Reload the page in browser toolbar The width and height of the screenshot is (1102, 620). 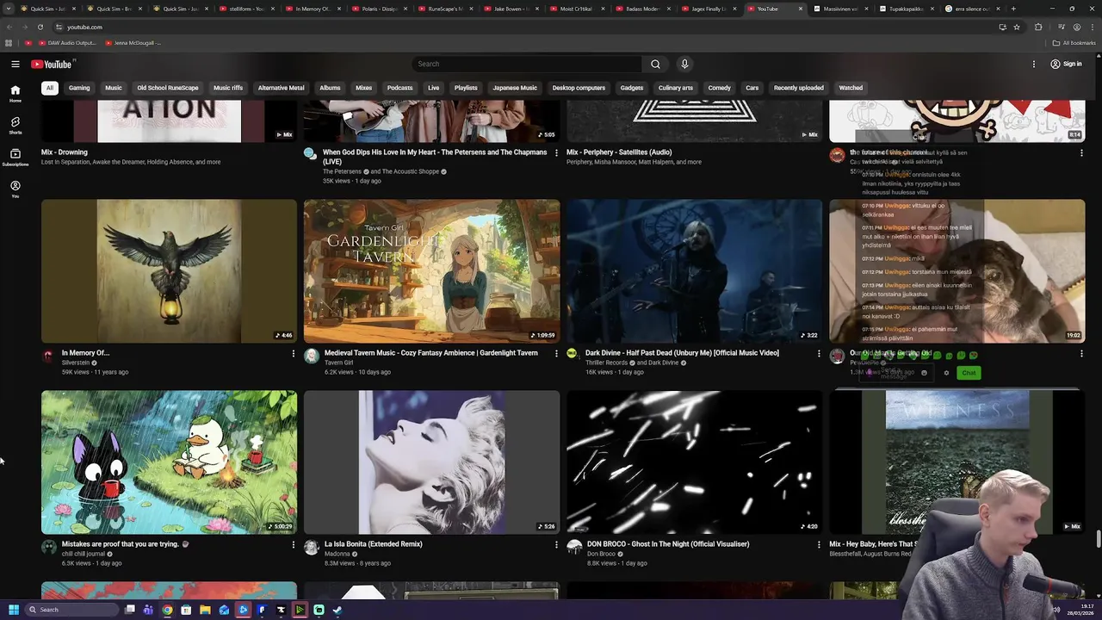click(x=40, y=27)
